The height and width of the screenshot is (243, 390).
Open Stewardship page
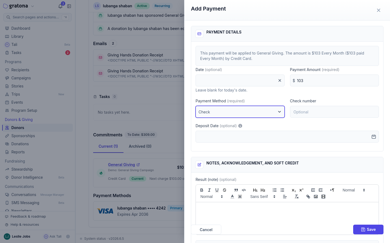click(37, 169)
